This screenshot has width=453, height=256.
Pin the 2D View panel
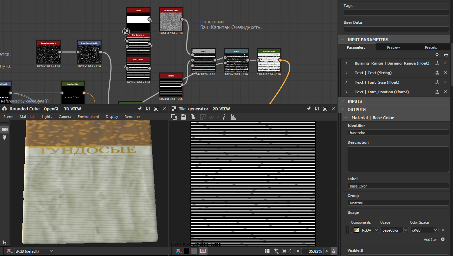309,109
